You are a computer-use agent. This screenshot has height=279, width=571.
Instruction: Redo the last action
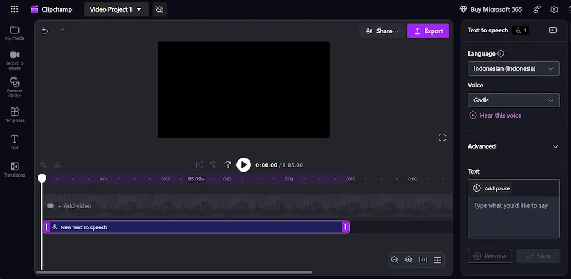61,31
